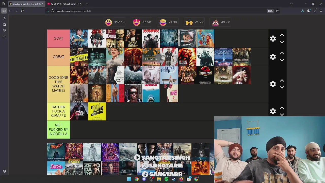Go forward one page
The image size is (325, 183).
coord(16,11)
